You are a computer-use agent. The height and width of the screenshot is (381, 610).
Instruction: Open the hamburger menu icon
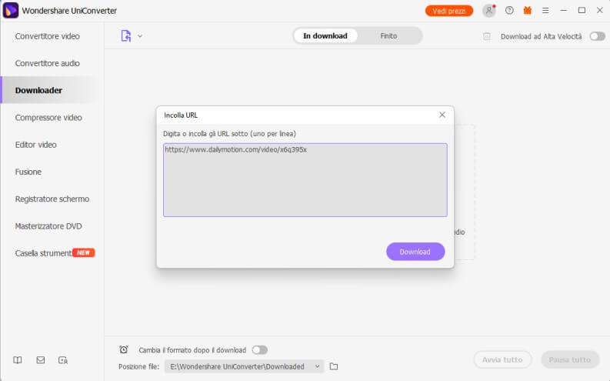click(545, 11)
